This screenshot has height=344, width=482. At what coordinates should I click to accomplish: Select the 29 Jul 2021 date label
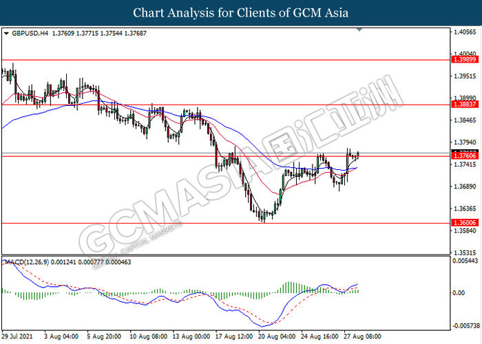(x=17, y=336)
